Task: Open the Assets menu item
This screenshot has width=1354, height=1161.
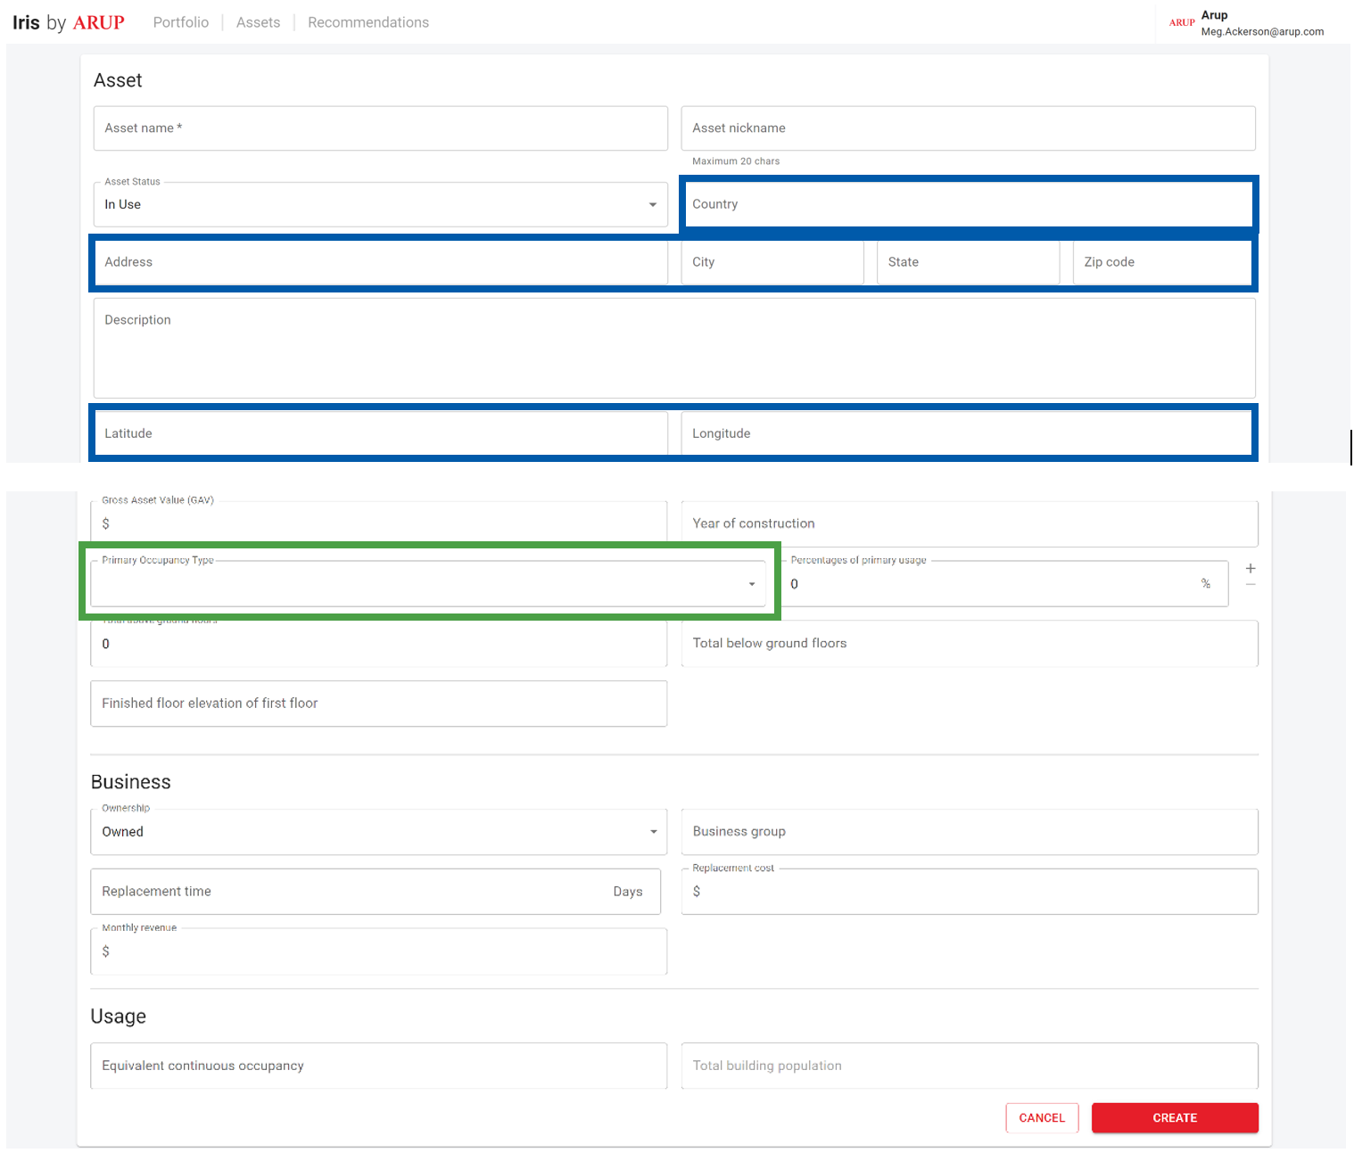Action: 258,22
